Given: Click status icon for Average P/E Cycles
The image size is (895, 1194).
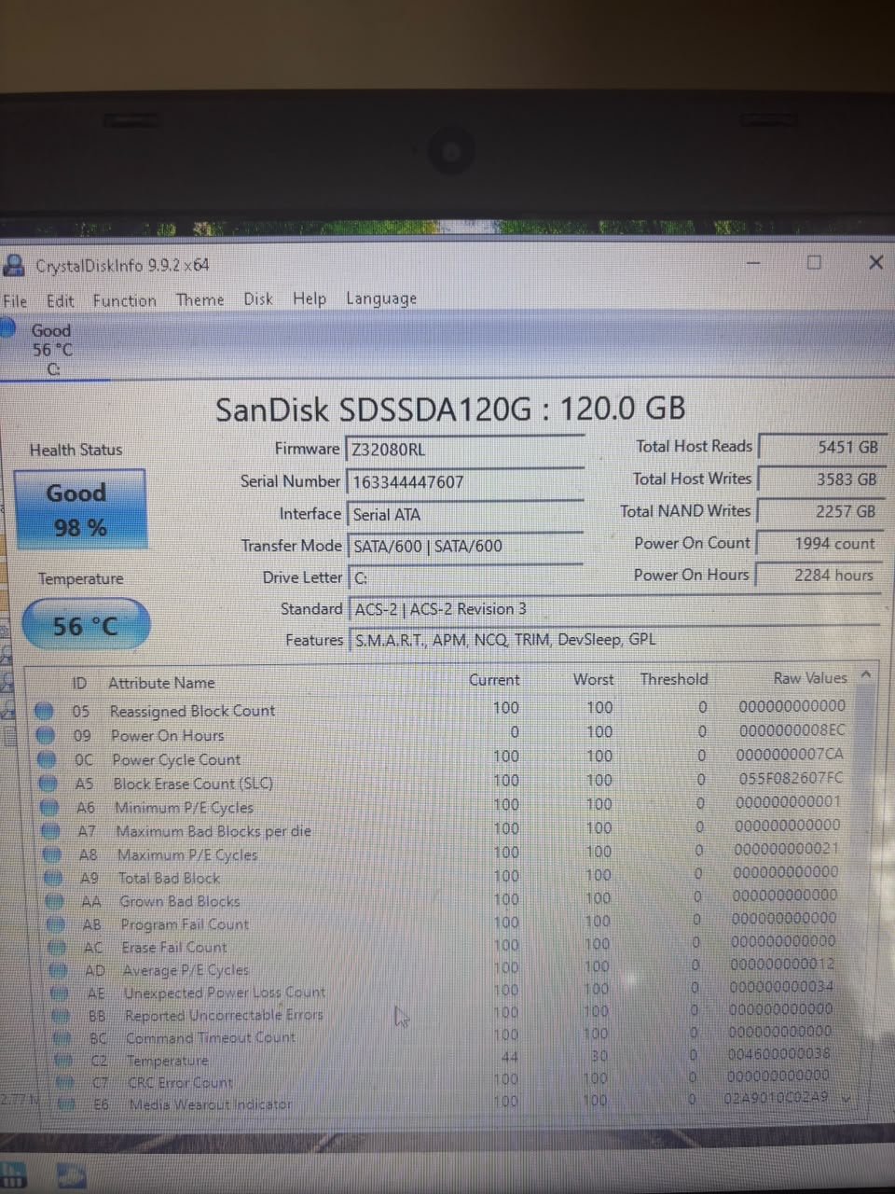Looking at the screenshot, I should point(60,970).
